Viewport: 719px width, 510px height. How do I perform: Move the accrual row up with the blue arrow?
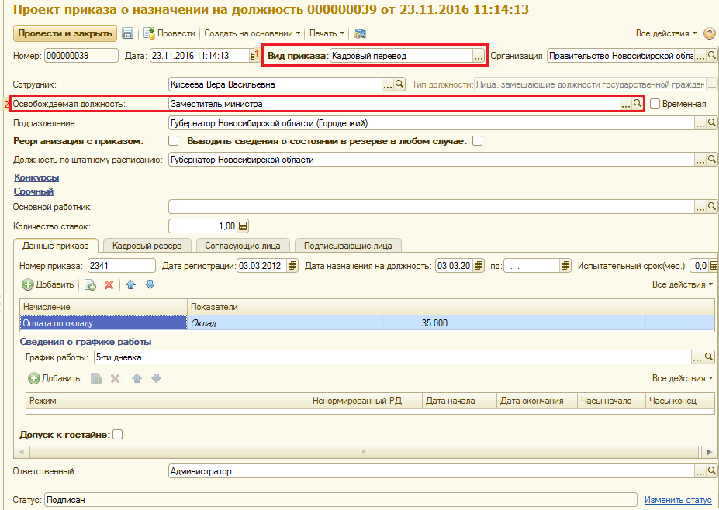[x=130, y=284]
